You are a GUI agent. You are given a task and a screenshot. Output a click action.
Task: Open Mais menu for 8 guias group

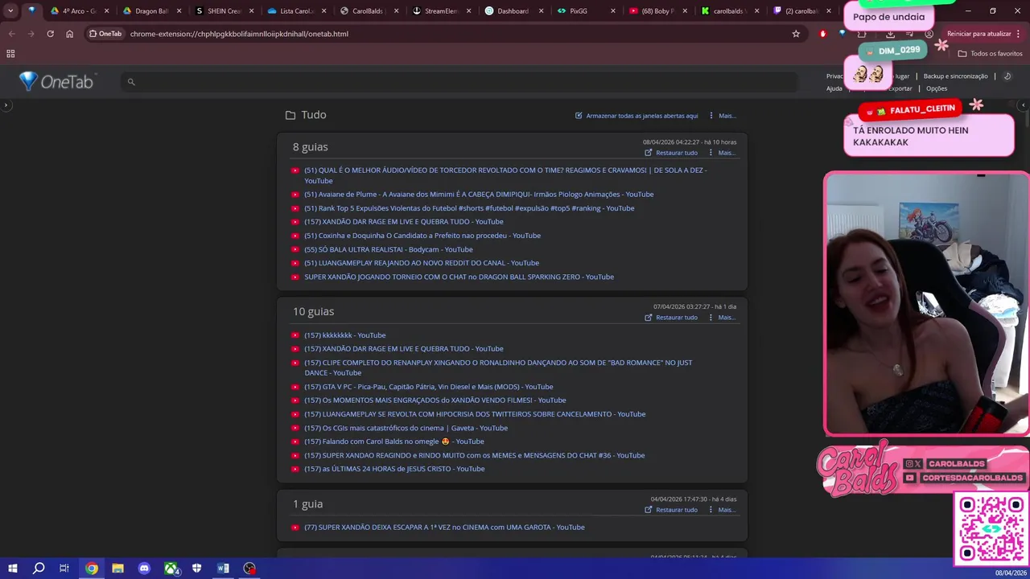(722, 153)
